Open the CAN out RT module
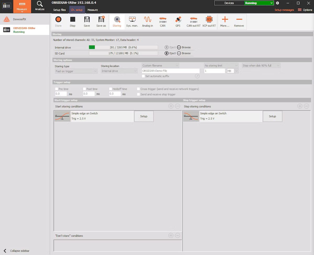This screenshot has width=314, height=255. tap(194, 22)
